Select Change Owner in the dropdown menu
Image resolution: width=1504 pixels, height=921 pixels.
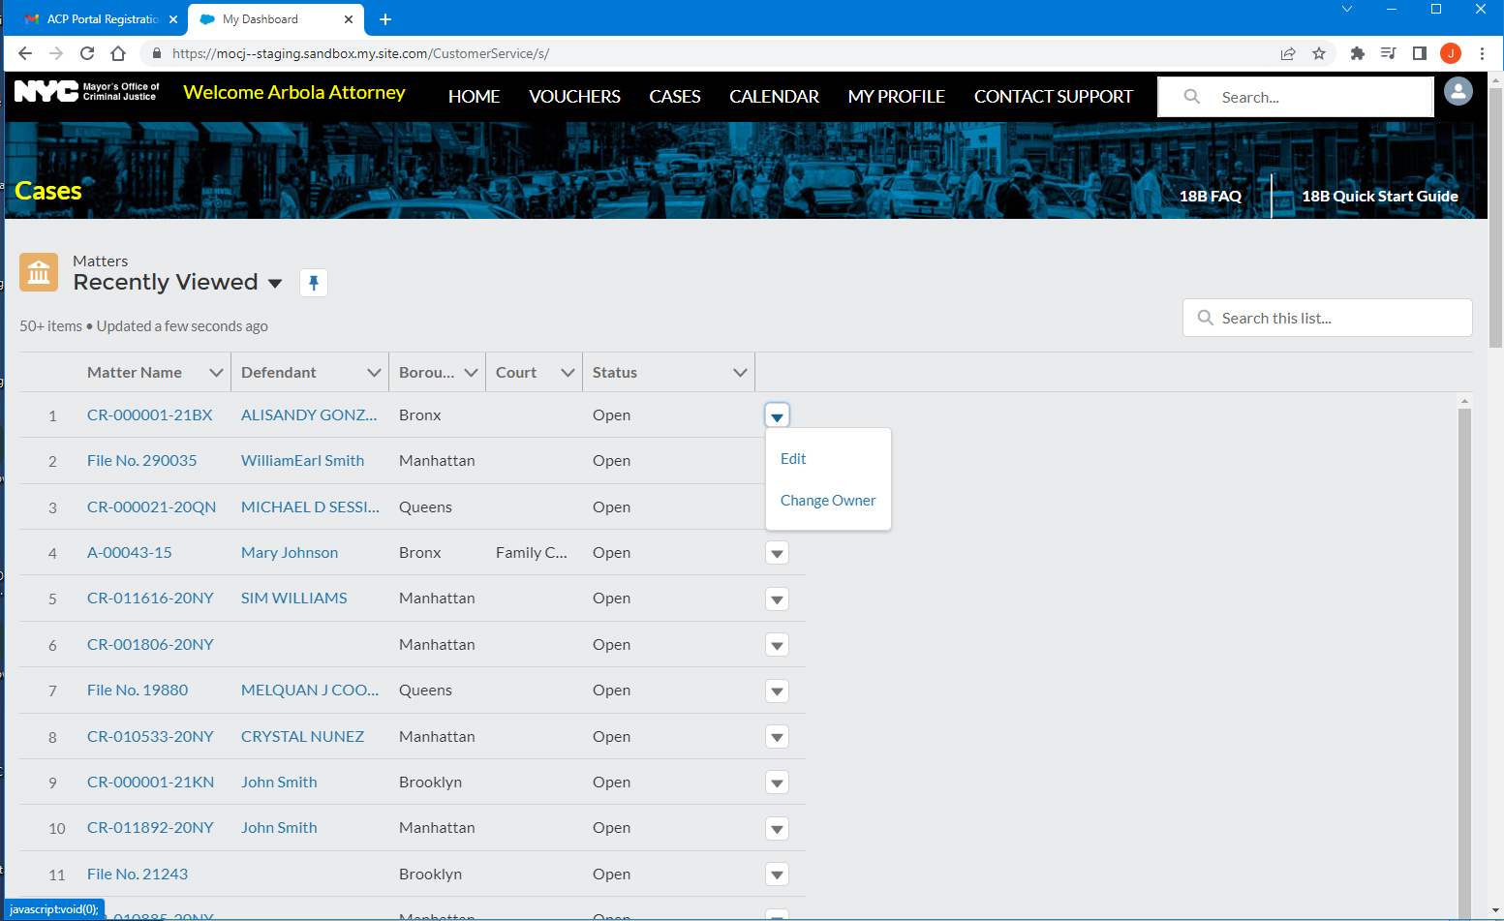click(828, 501)
